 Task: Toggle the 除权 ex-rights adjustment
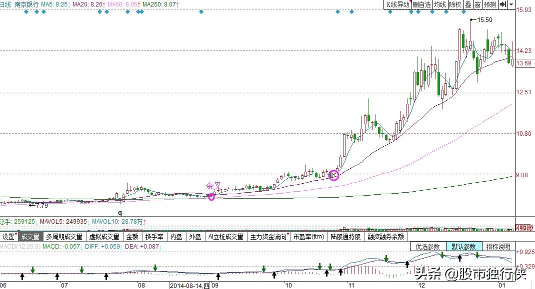tap(455, 4)
